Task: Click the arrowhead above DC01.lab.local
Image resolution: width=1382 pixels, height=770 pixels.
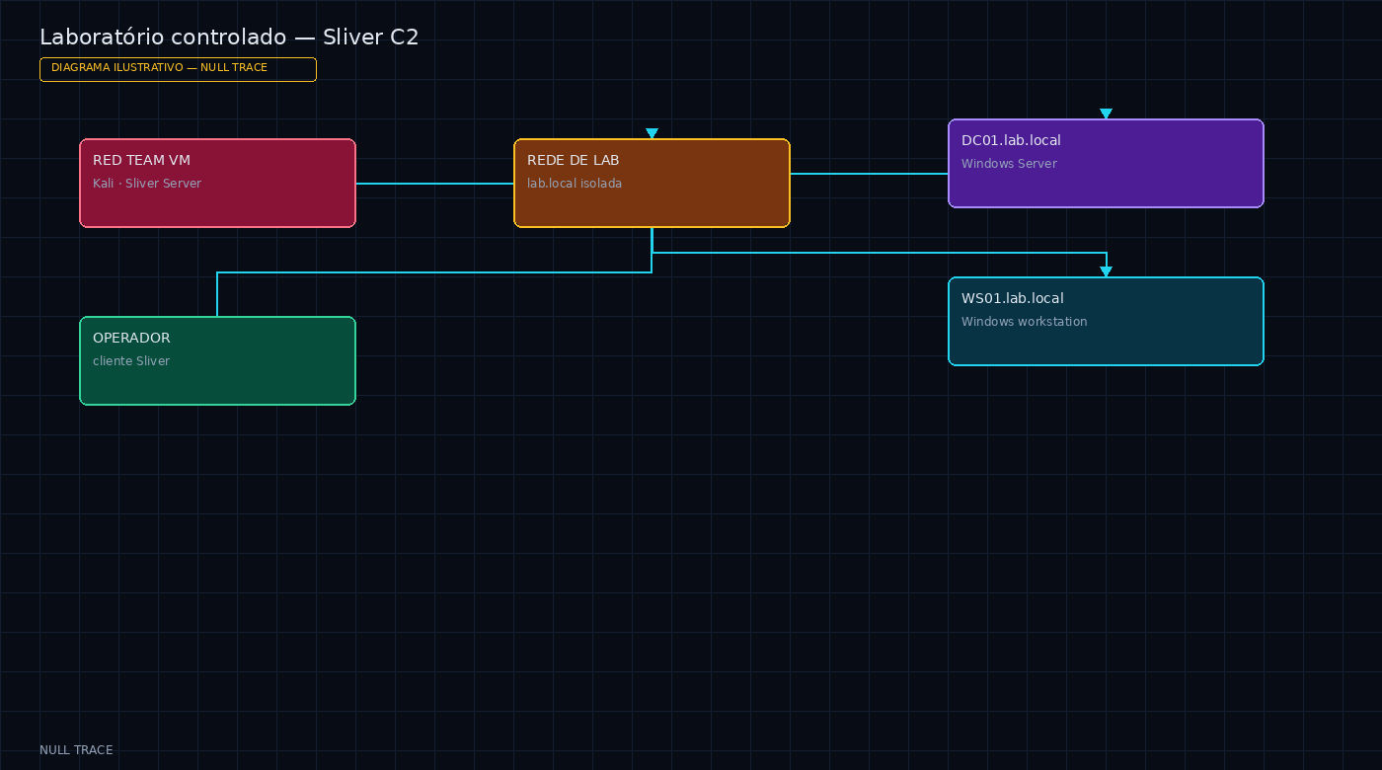Action: (x=1106, y=114)
